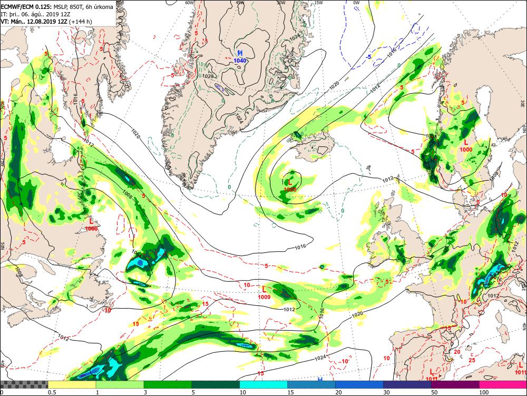Click the light green 1–3 legend swatch
The width and height of the screenshot is (527, 396).
[120, 384]
